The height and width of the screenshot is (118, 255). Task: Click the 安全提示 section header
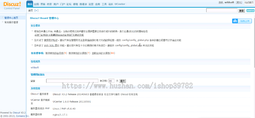(x=35, y=26)
